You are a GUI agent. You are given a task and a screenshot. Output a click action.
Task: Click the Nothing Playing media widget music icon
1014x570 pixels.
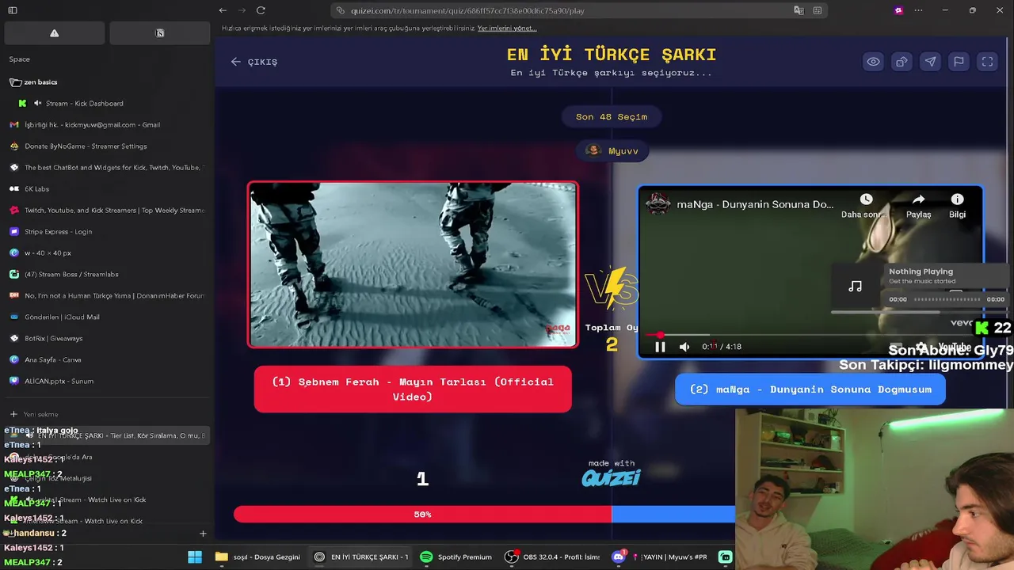[x=855, y=287]
